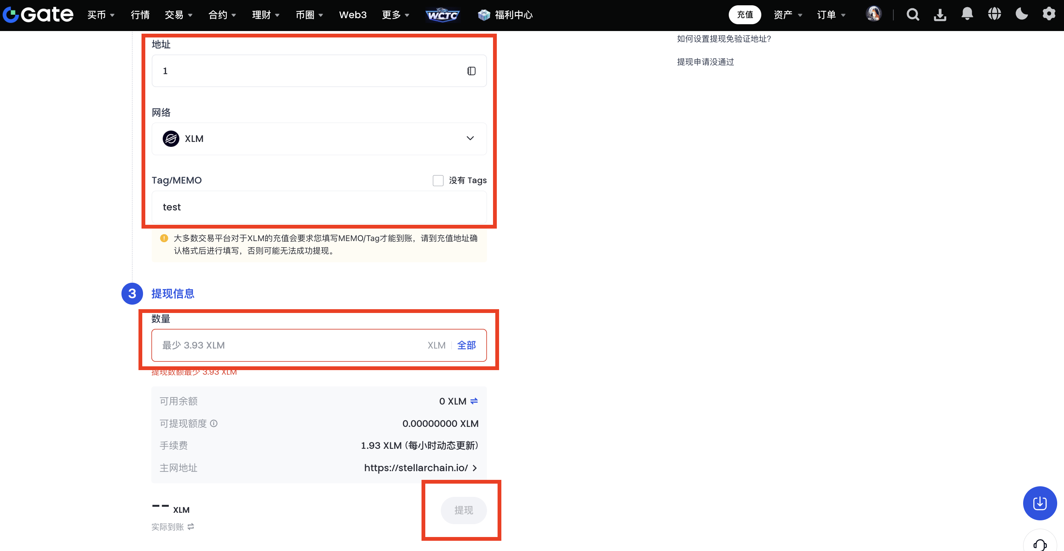Open the Web3 menu item
1064x551 pixels.
[x=352, y=15]
